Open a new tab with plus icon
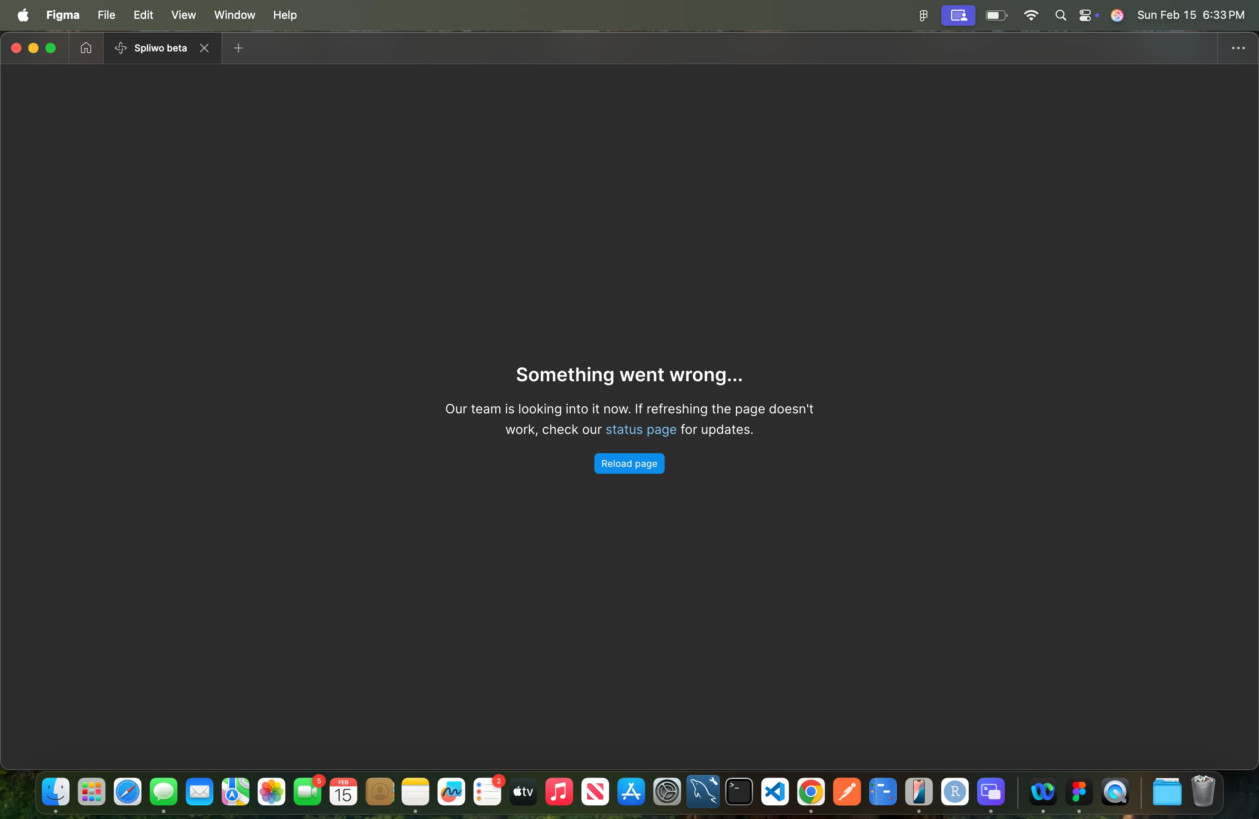 coord(239,48)
